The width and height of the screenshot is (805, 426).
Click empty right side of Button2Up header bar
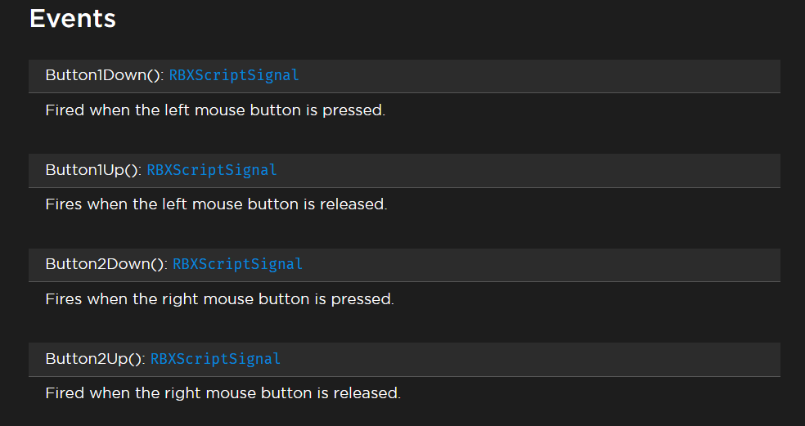tap(573, 359)
